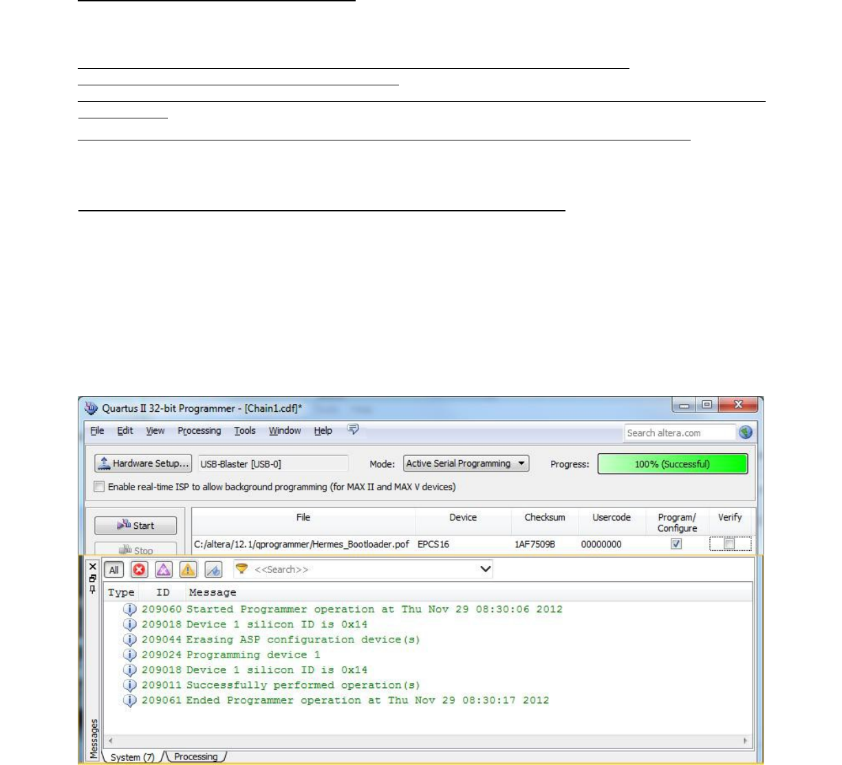Select the Hermes_Bootloader.pof file path cell
Screen dimensions: 842x765
[302, 544]
